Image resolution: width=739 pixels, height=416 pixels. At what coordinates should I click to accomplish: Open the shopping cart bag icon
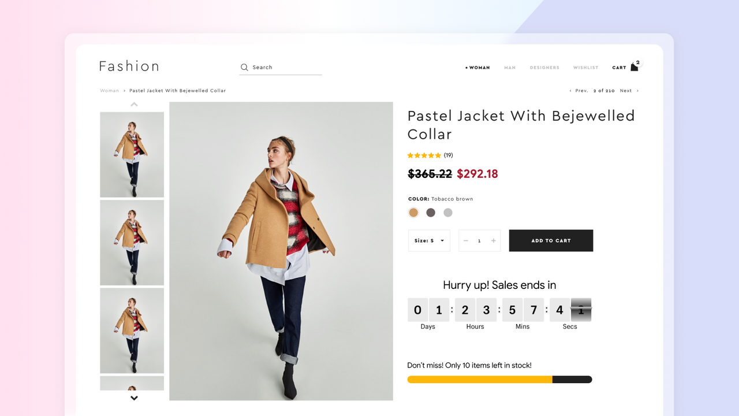633,67
